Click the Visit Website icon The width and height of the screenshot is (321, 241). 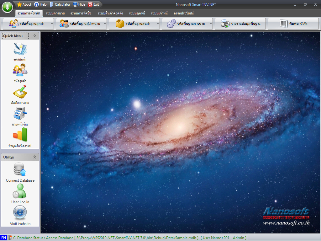20,213
